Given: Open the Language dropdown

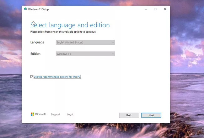Looking at the screenshot, I should (x=85, y=42).
